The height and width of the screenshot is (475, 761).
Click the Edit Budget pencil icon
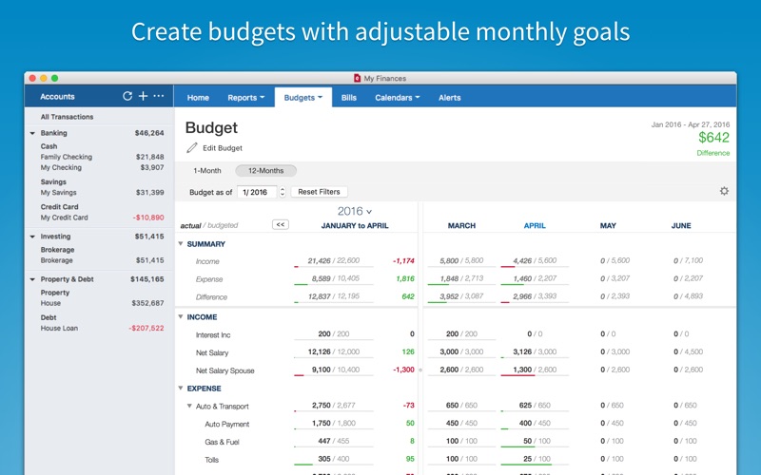(x=192, y=148)
